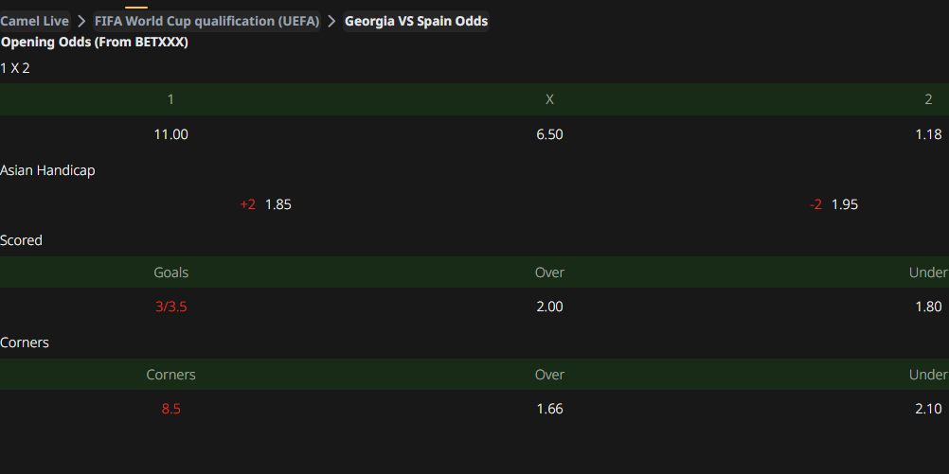This screenshot has width=949, height=474.
Task: Click the 8.5 corners line
Action: point(170,409)
